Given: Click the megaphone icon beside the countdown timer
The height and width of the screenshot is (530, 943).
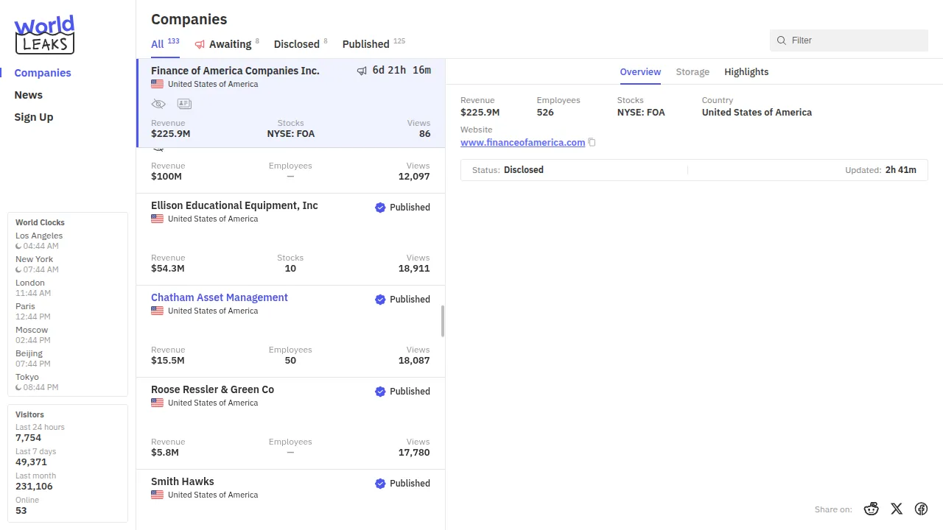Looking at the screenshot, I should [362, 71].
